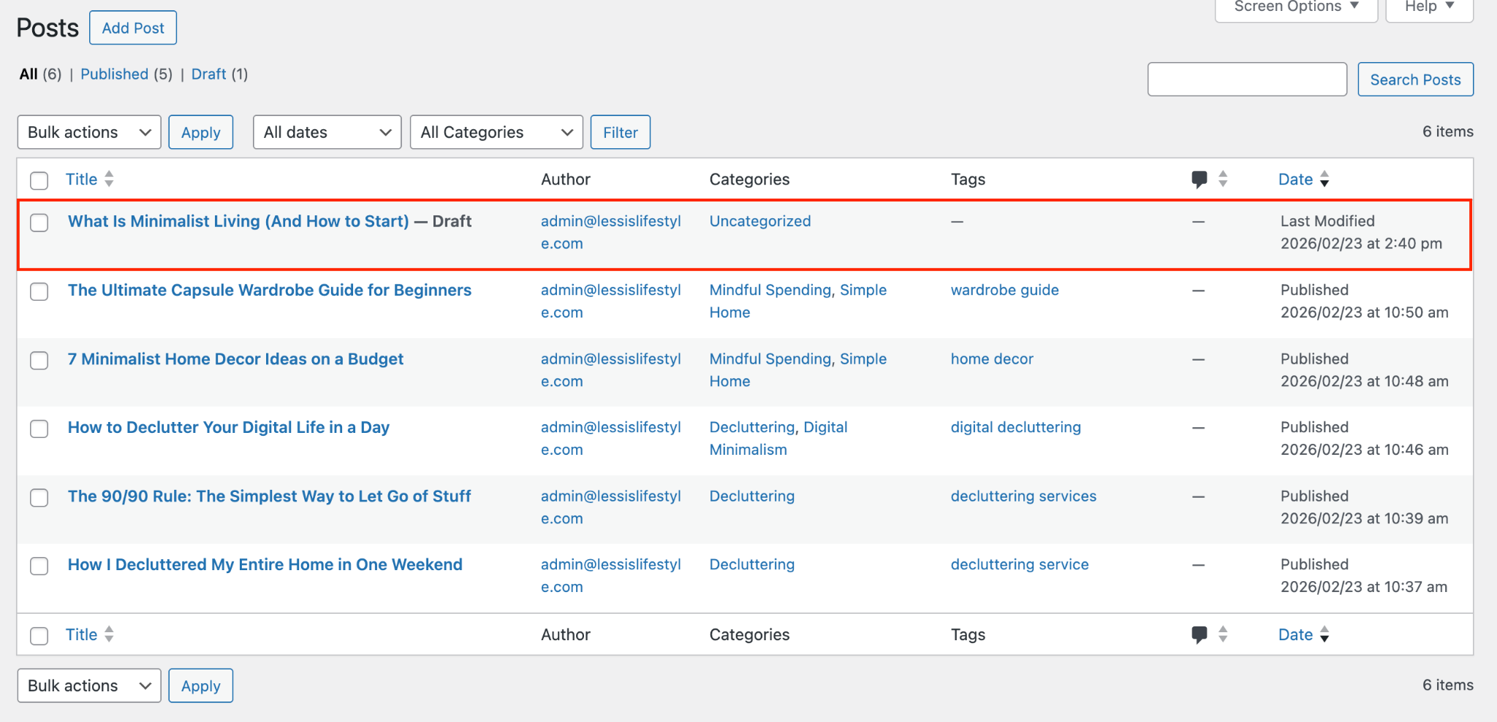The image size is (1497, 722).
Task: Click the Add Post button
Action: [132, 28]
